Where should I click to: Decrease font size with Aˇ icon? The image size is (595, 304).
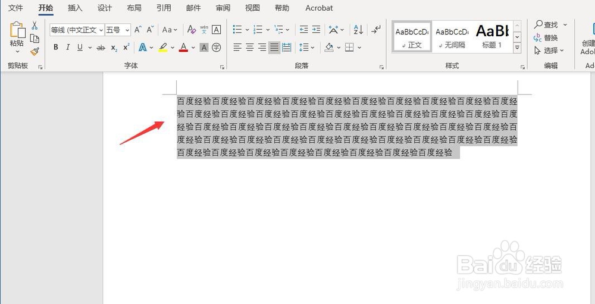[151, 30]
